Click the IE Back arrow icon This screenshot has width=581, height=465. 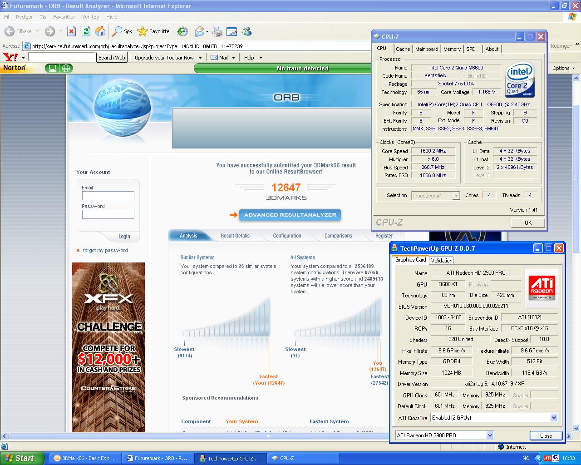[10, 31]
